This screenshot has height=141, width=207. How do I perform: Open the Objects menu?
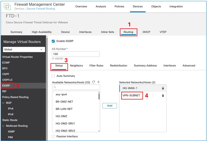156,6
